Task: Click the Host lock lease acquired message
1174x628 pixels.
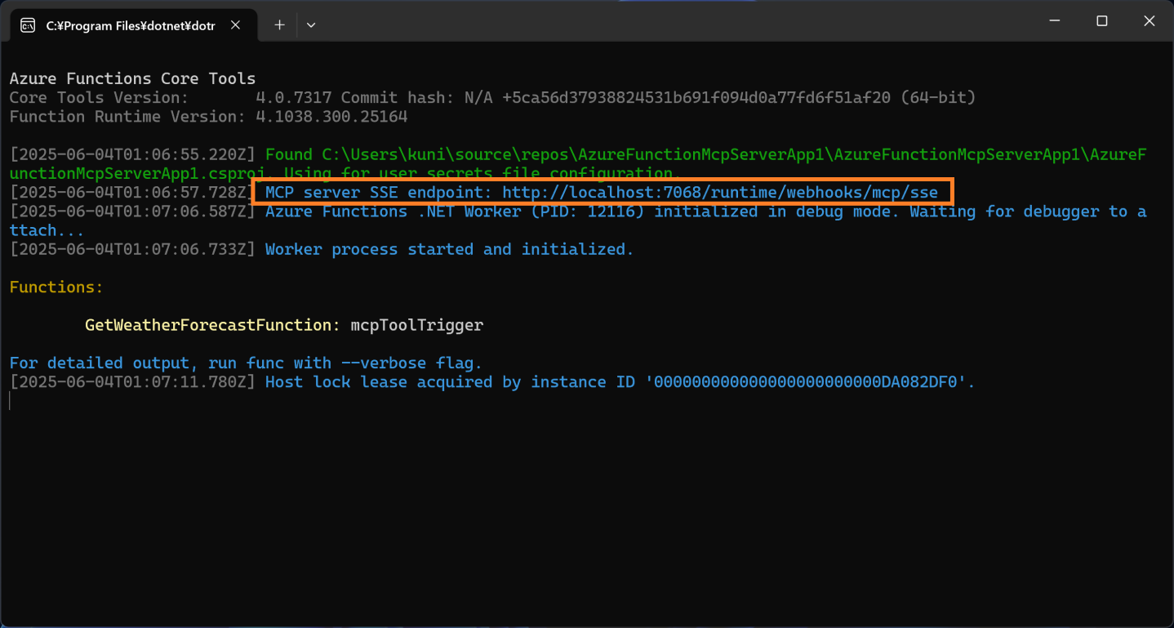Action: [x=620, y=382]
